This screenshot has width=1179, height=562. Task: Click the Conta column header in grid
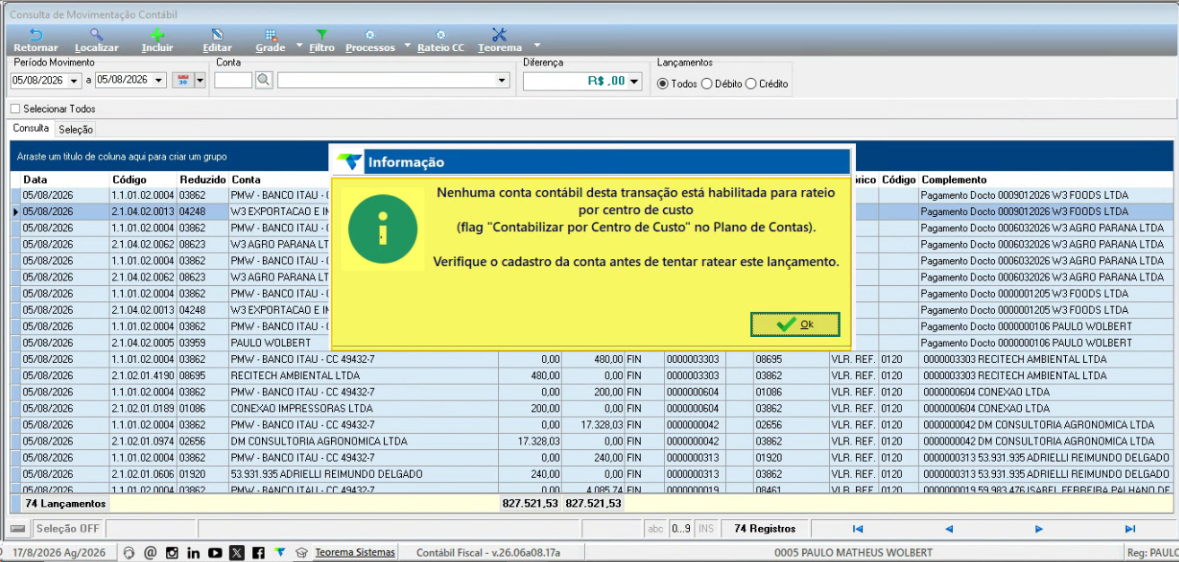pyautogui.click(x=278, y=179)
